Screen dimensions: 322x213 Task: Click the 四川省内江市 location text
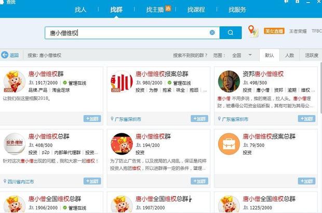[21, 181]
